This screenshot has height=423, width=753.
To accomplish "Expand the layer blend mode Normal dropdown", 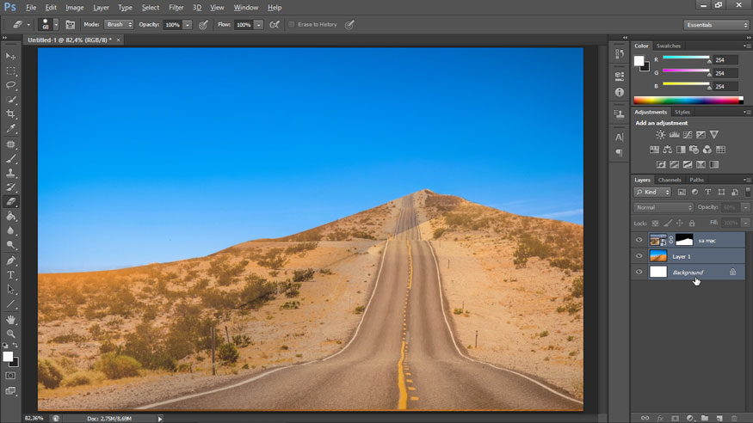I will coord(663,207).
